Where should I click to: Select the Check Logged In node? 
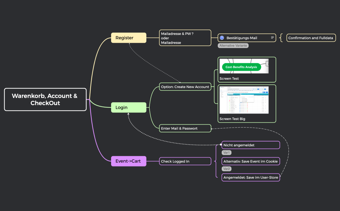click(x=185, y=161)
